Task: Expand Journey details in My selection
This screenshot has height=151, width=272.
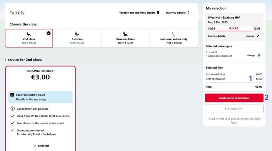Action: [x=217, y=36]
